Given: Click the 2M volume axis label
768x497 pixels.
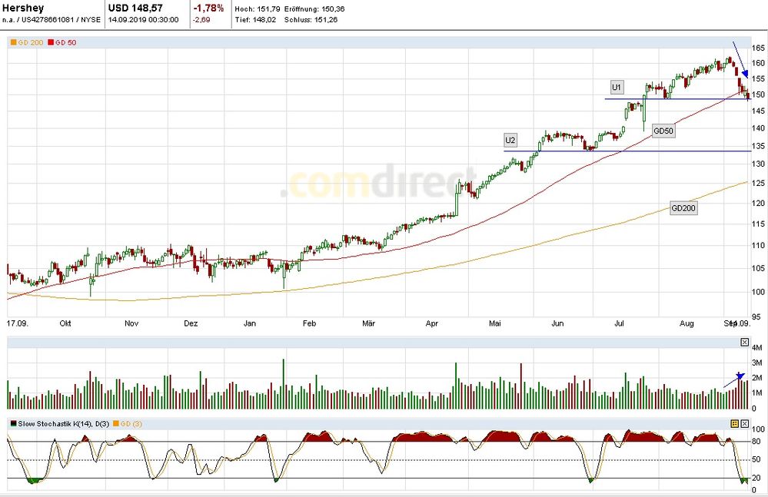Looking at the screenshot, I should pos(756,378).
